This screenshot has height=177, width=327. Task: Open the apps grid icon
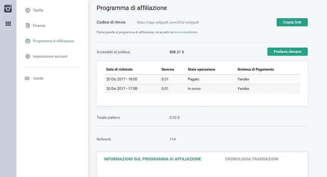pyautogui.click(x=8, y=24)
